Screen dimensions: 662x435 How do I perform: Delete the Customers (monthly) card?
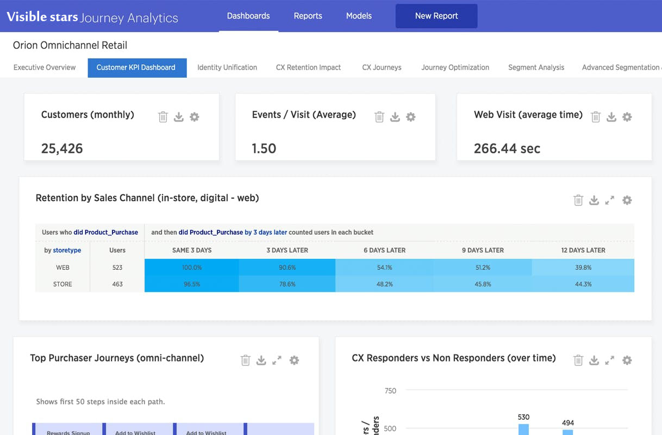[x=163, y=117]
